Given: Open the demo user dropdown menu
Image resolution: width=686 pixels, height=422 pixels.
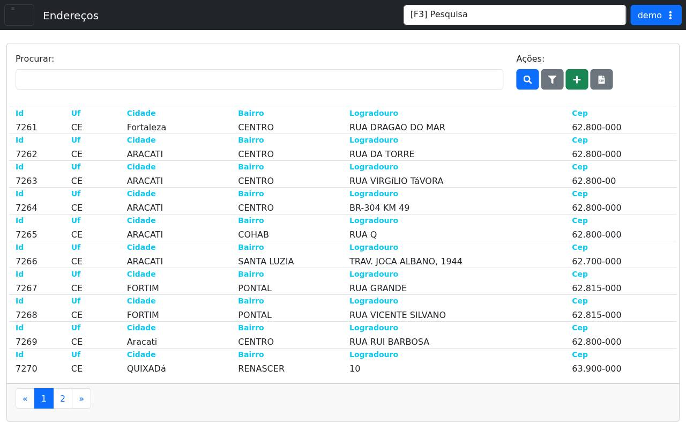Looking at the screenshot, I should click(656, 15).
